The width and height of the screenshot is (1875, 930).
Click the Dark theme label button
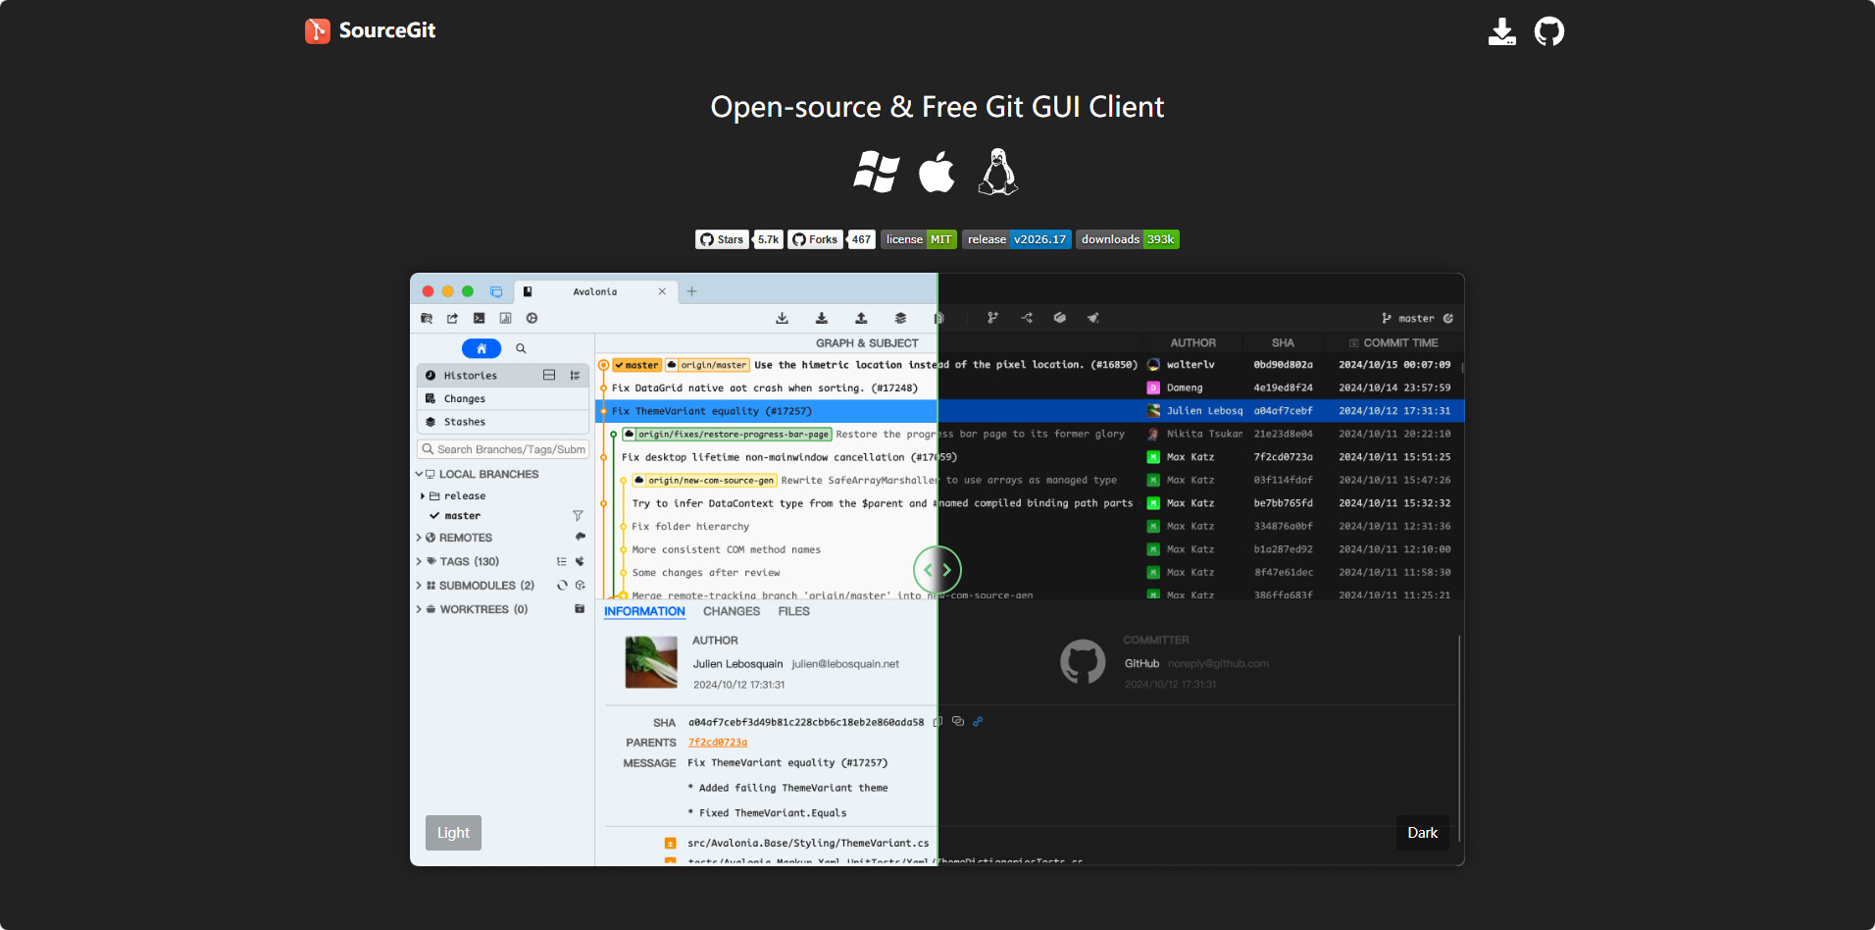1423,833
